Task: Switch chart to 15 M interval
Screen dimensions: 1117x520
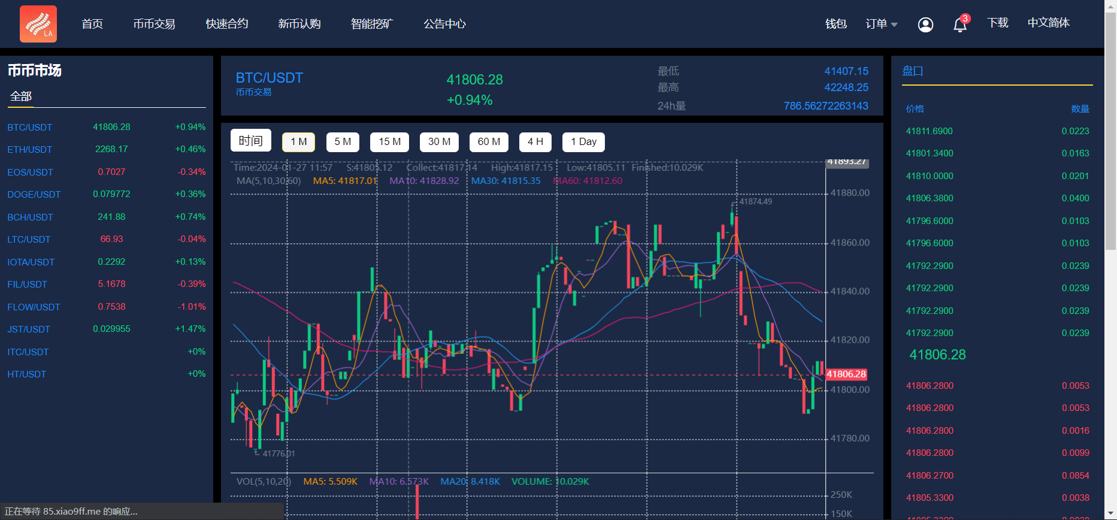Action: click(x=390, y=142)
